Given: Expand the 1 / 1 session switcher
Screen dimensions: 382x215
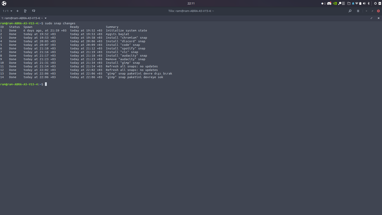Looking at the screenshot, I should (7, 11).
